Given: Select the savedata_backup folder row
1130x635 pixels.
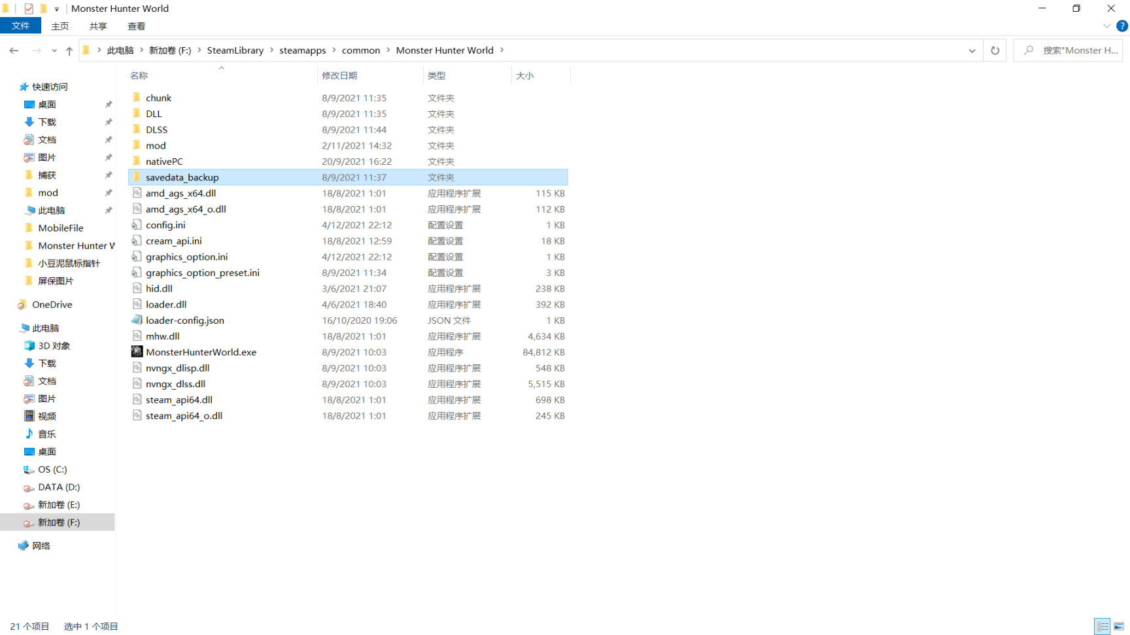Looking at the screenshot, I should [x=348, y=177].
